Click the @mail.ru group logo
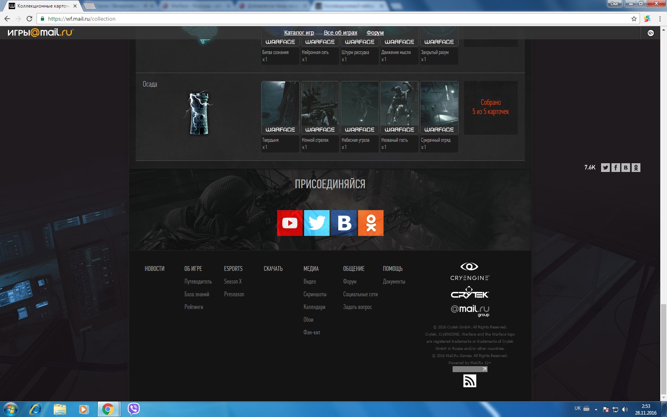This screenshot has width=667, height=417. click(x=470, y=311)
